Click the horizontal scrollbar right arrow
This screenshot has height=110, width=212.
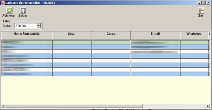click(x=208, y=106)
